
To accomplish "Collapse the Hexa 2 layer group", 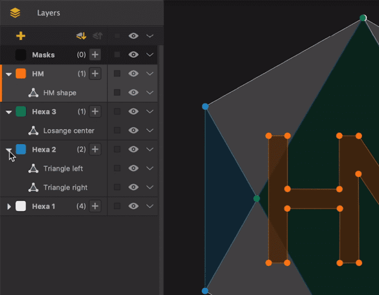I will point(9,150).
